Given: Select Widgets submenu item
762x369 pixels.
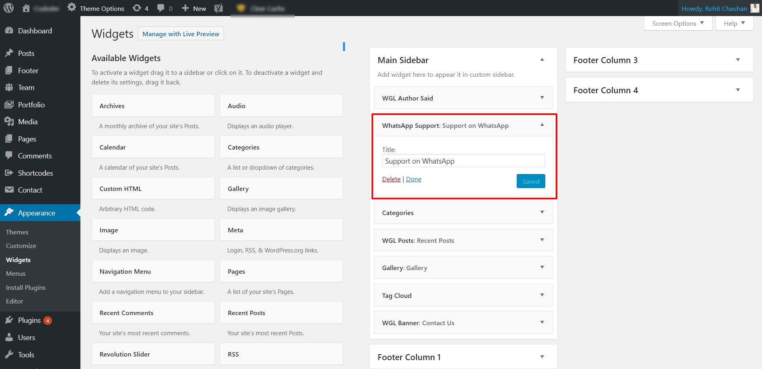Looking at the screenshot, I should point(18,260).
